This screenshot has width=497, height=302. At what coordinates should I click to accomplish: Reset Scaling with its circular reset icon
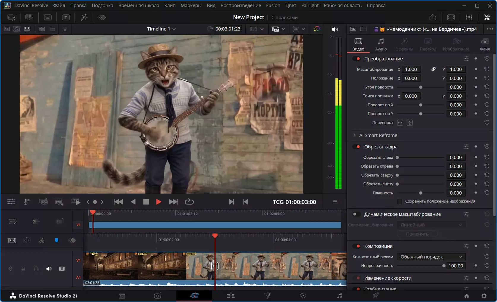click(x=487, y=69)
